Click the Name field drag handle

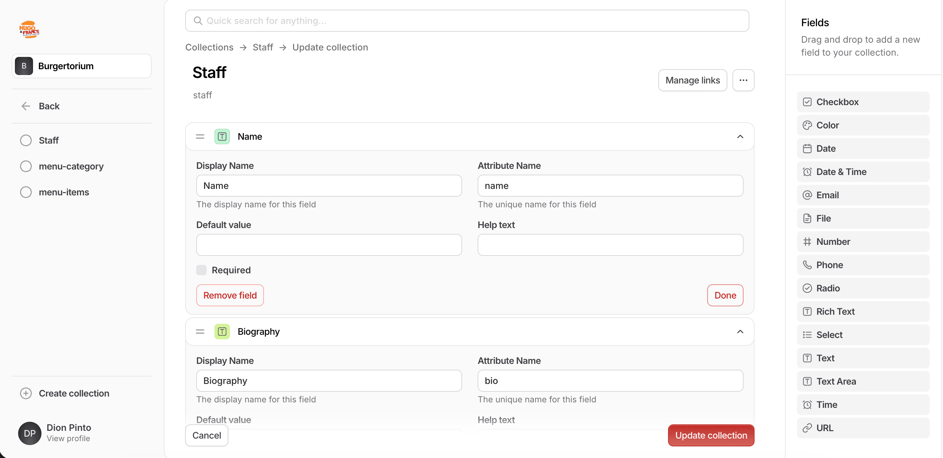tap(200, 137)
